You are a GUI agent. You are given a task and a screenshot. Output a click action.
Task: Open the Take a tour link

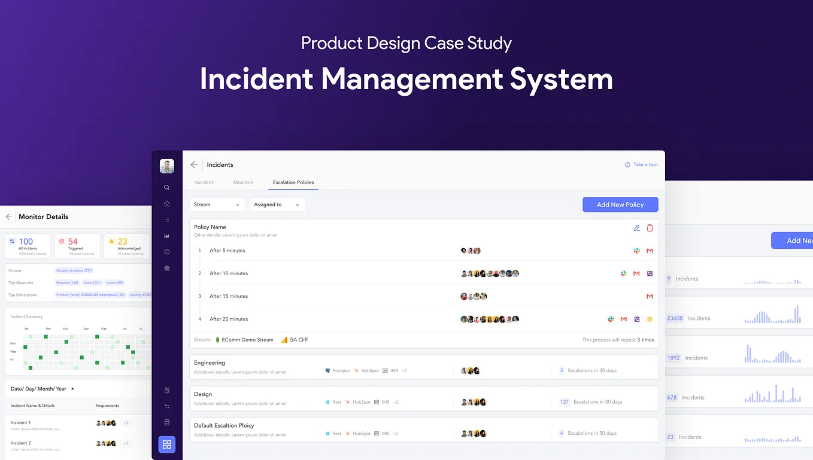pos(645,164)
